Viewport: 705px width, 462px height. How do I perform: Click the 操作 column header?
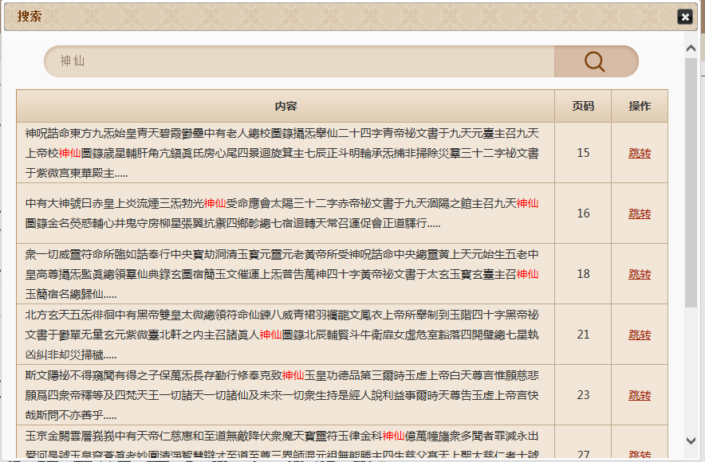click(639, 107)
